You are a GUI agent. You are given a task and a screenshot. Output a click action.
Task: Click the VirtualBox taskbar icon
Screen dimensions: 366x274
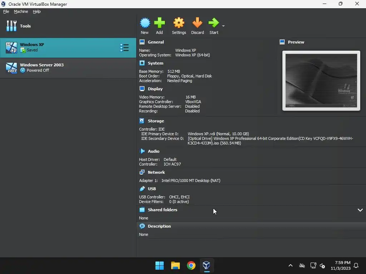(207, 265)
